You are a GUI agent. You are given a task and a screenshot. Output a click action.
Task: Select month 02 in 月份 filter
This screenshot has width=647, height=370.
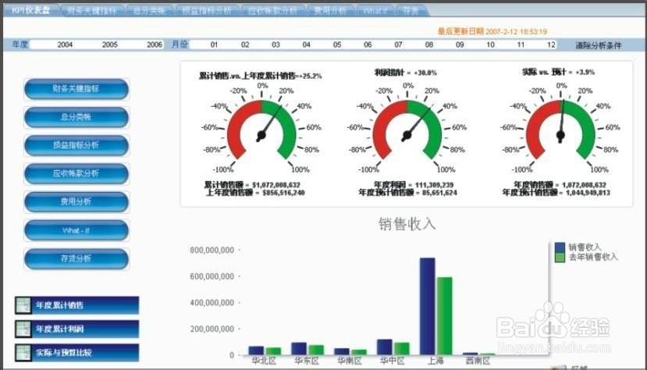click(x=245, y=44)
